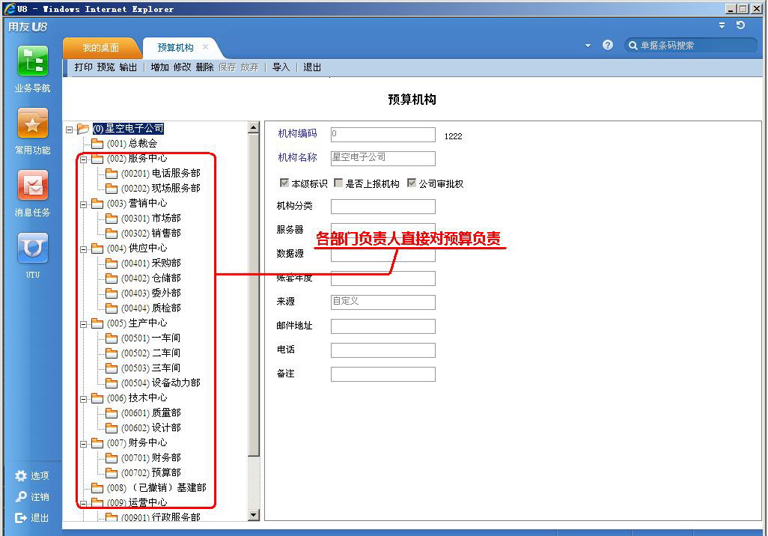The width and height of the screenshot is (768, 536).
Task: Collapse the 供应中心 tree node
Action: [84, 250]
